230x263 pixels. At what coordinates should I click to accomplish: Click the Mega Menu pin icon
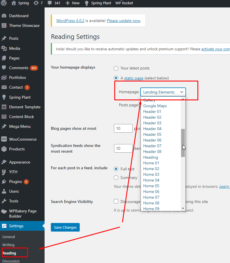pyautogui.click(x=4, y=126)
